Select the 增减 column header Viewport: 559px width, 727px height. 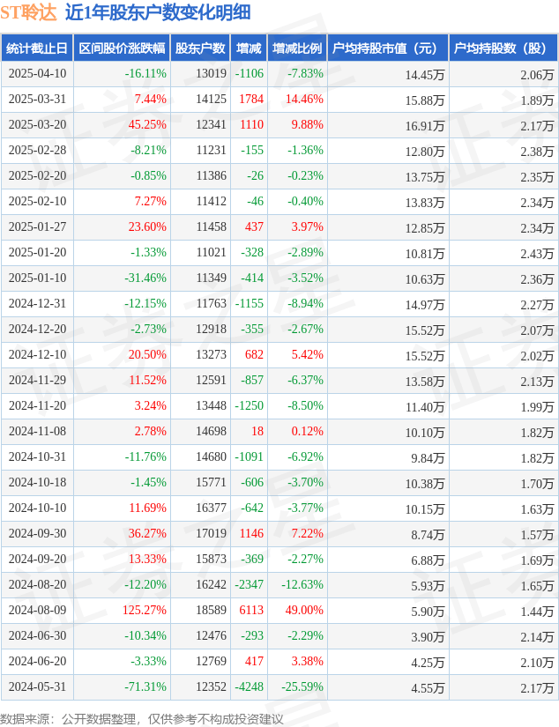pos(249,48)
